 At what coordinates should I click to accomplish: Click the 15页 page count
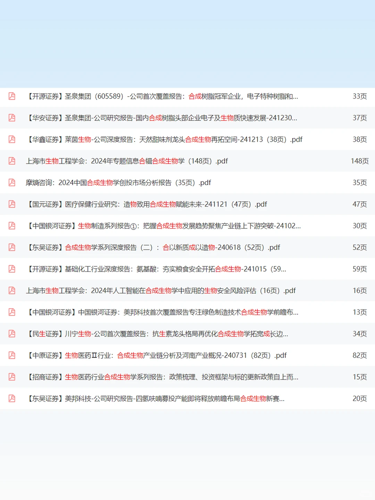click(360, 377)
